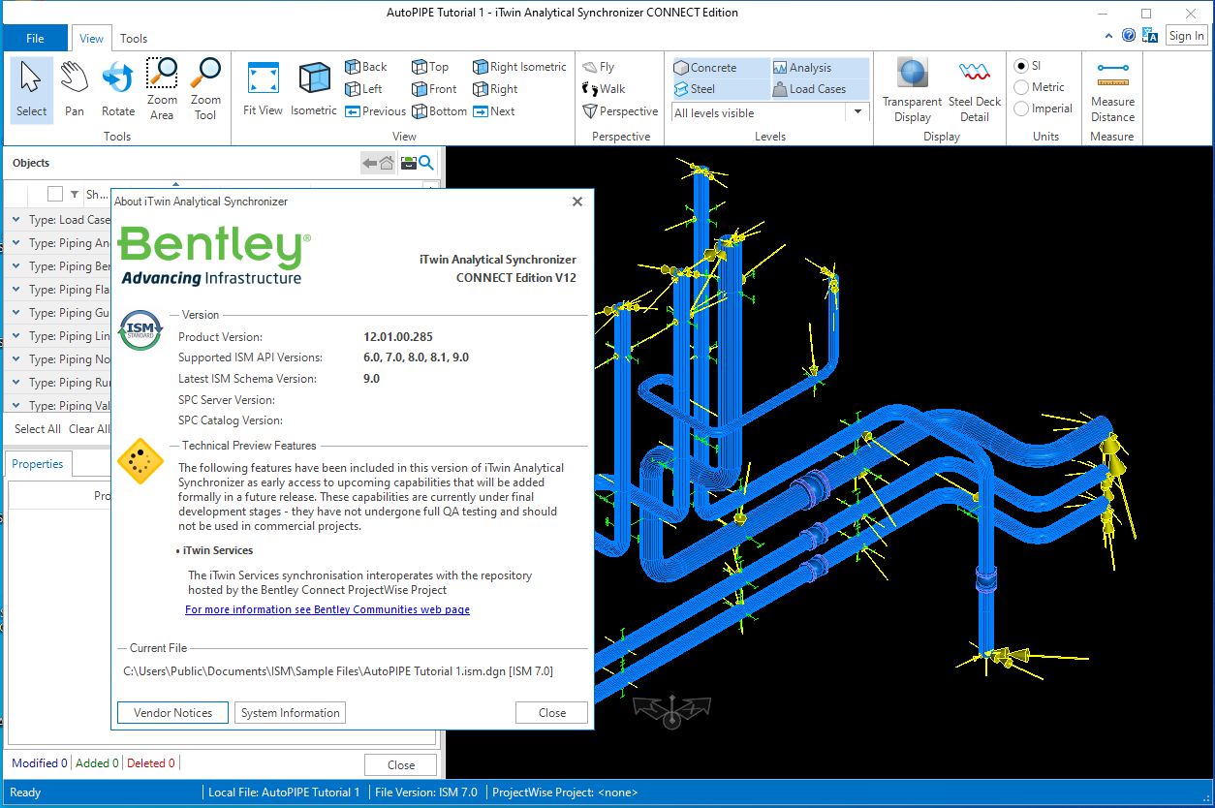Switch to Isometric cube view
The image size is (1215, 808).
(x=314, y=89)
